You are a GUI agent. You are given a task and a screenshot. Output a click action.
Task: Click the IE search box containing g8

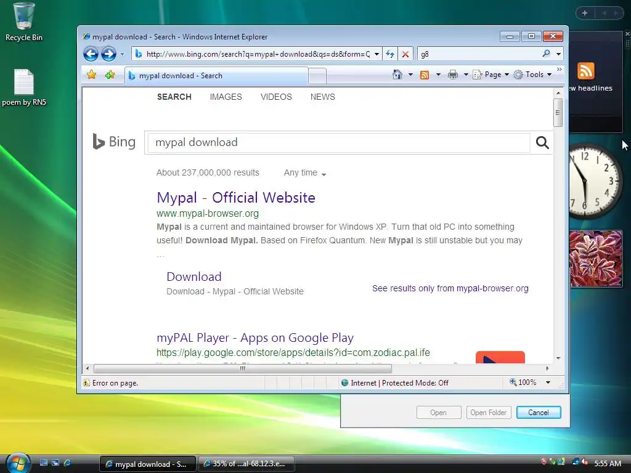(x=479, y=54)
